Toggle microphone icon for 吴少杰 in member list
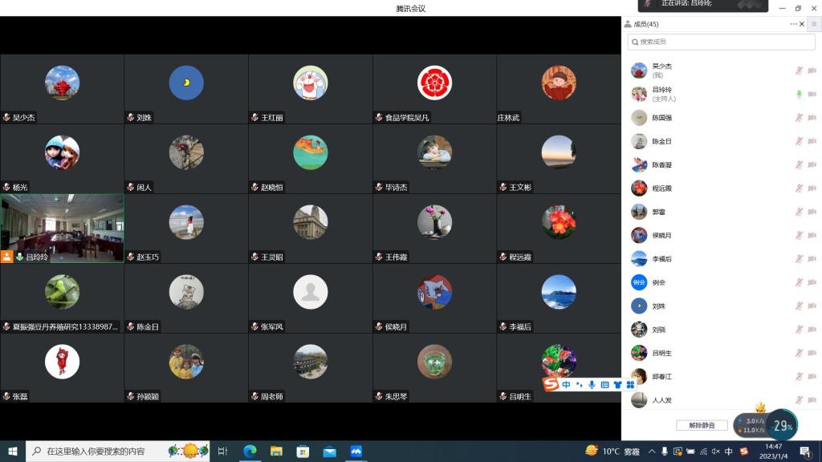 click(799, 71)
